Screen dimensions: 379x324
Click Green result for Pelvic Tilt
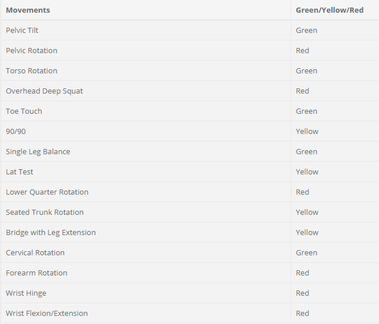point(306,31)
